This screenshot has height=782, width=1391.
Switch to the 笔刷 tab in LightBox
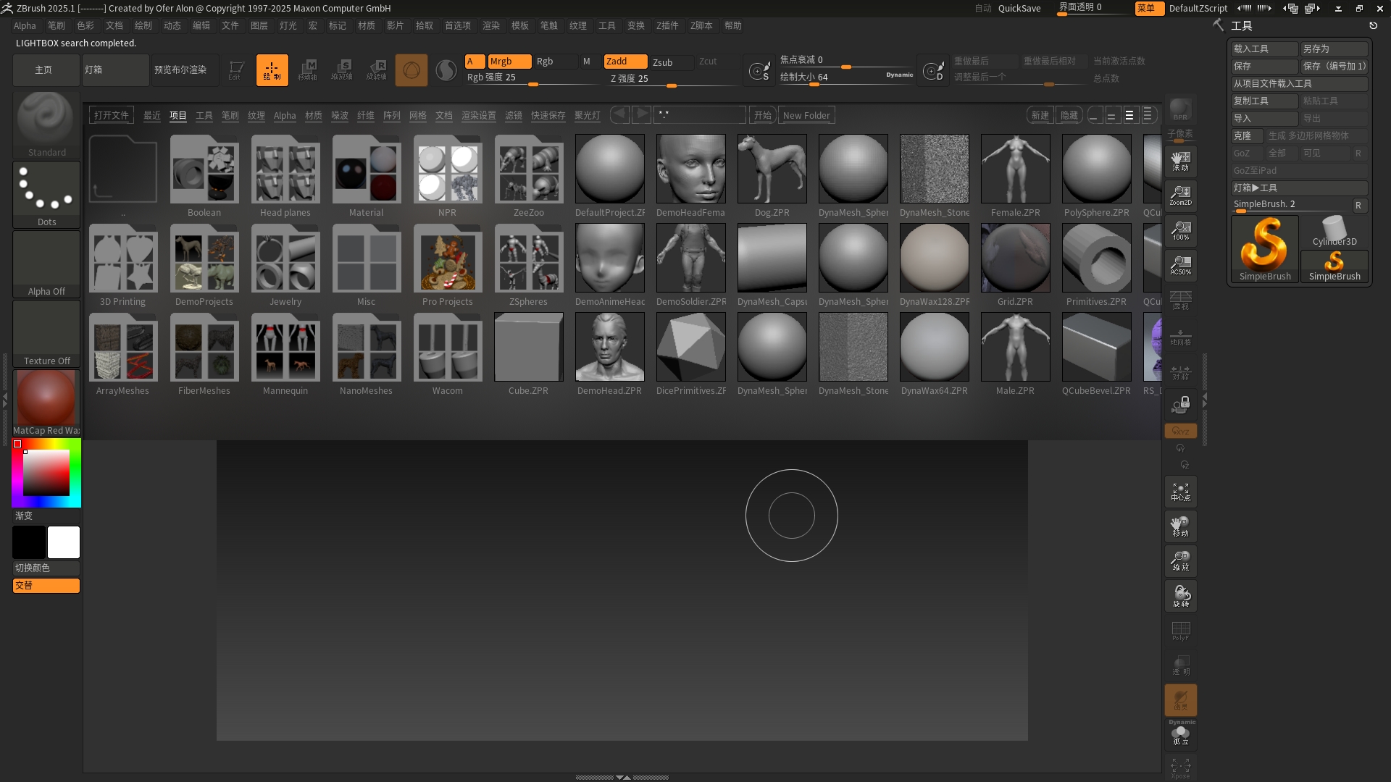pos(230,114)
